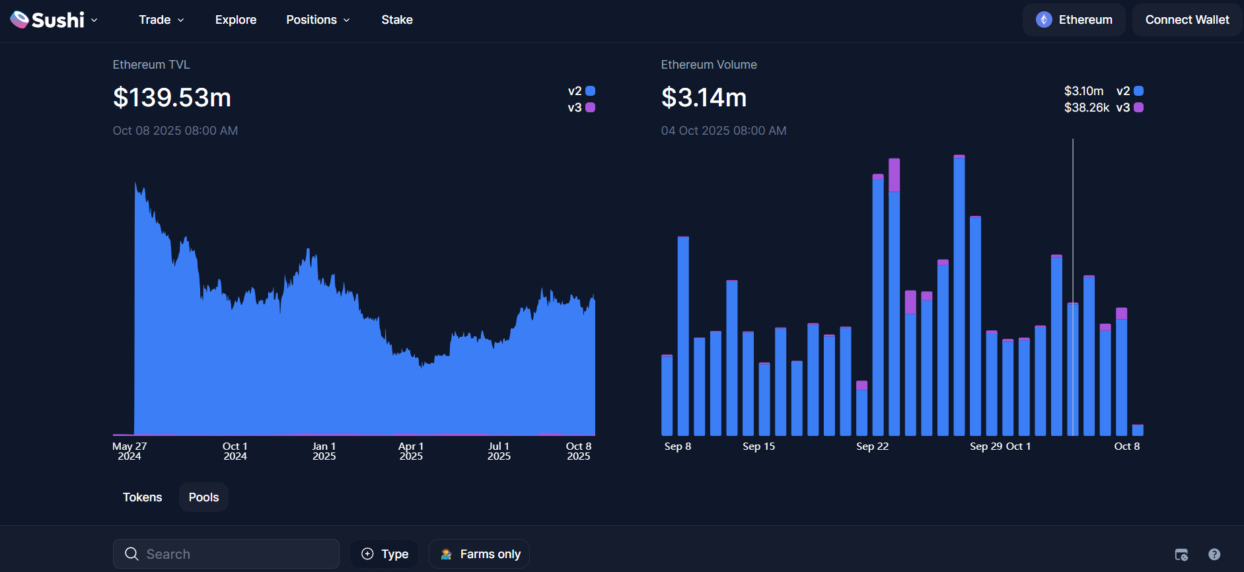Toggle the Farms only filter
The image size is (1244, 572).
point(480,554)
